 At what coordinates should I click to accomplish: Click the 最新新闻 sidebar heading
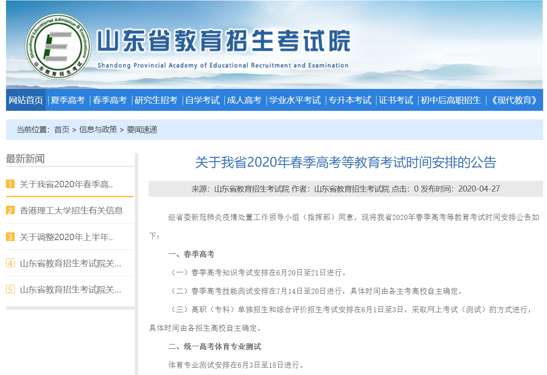[25, 159]
